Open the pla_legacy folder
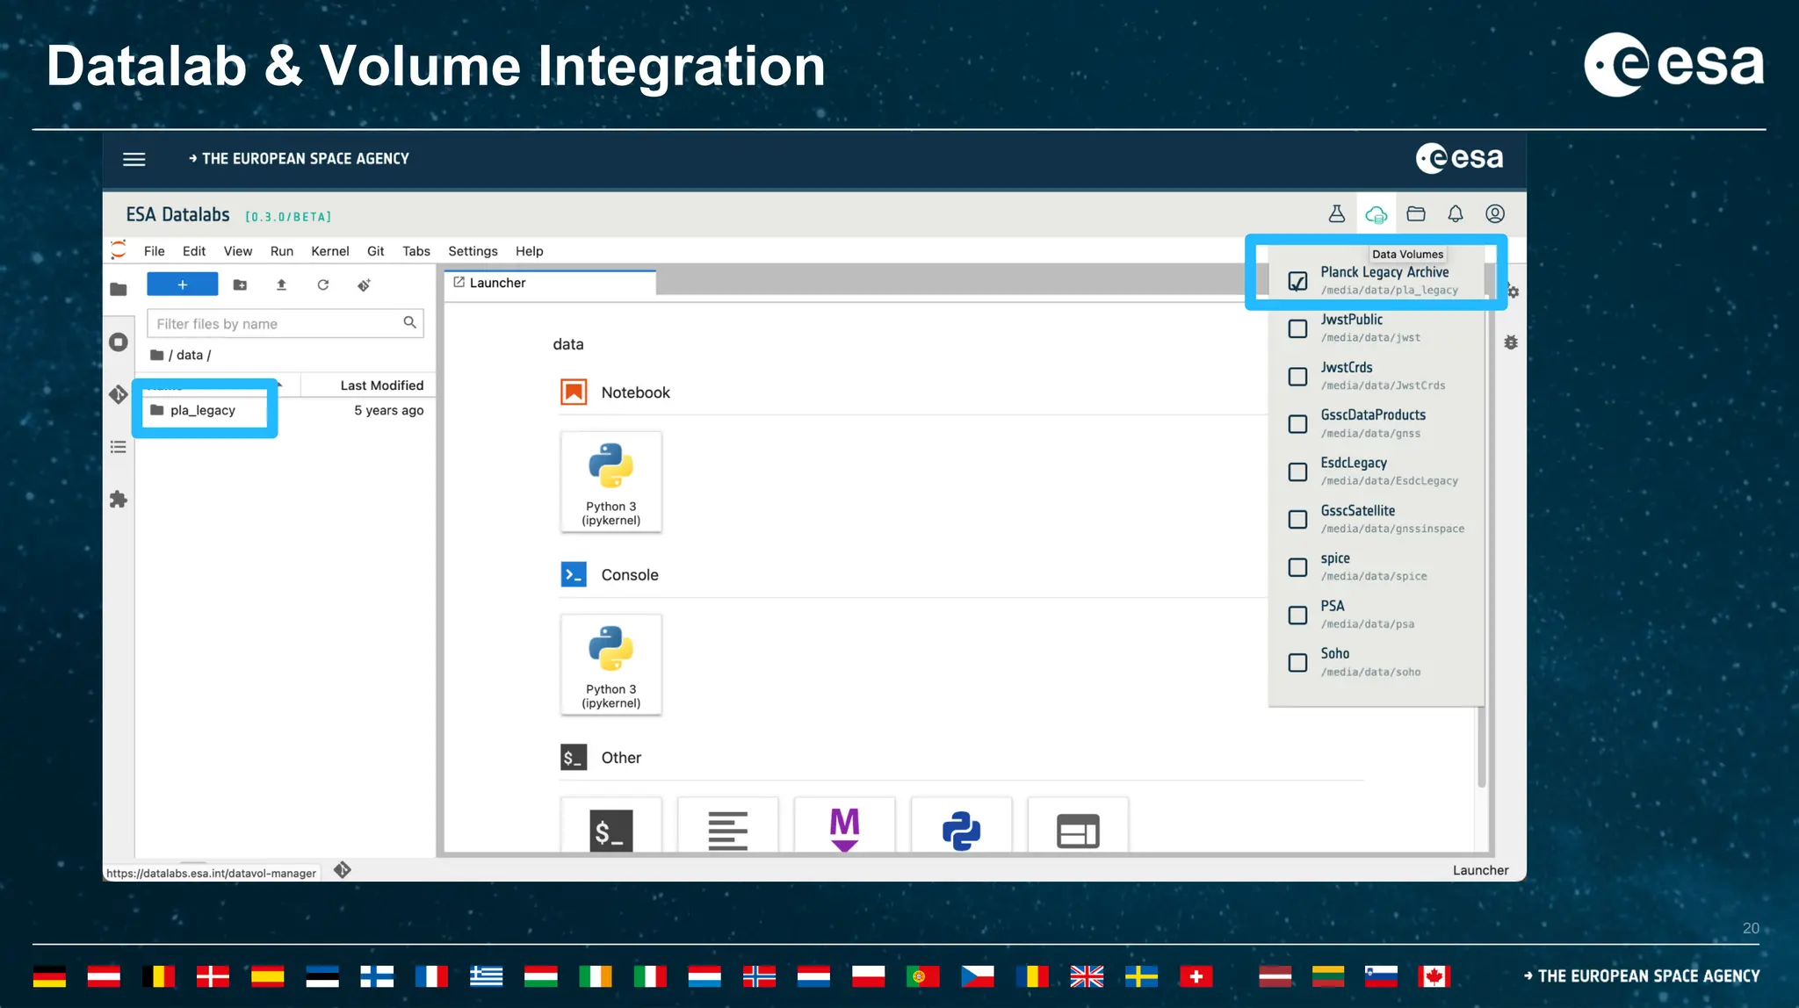This screenshot has height=1008, width=1799. [x=202, y=410]
